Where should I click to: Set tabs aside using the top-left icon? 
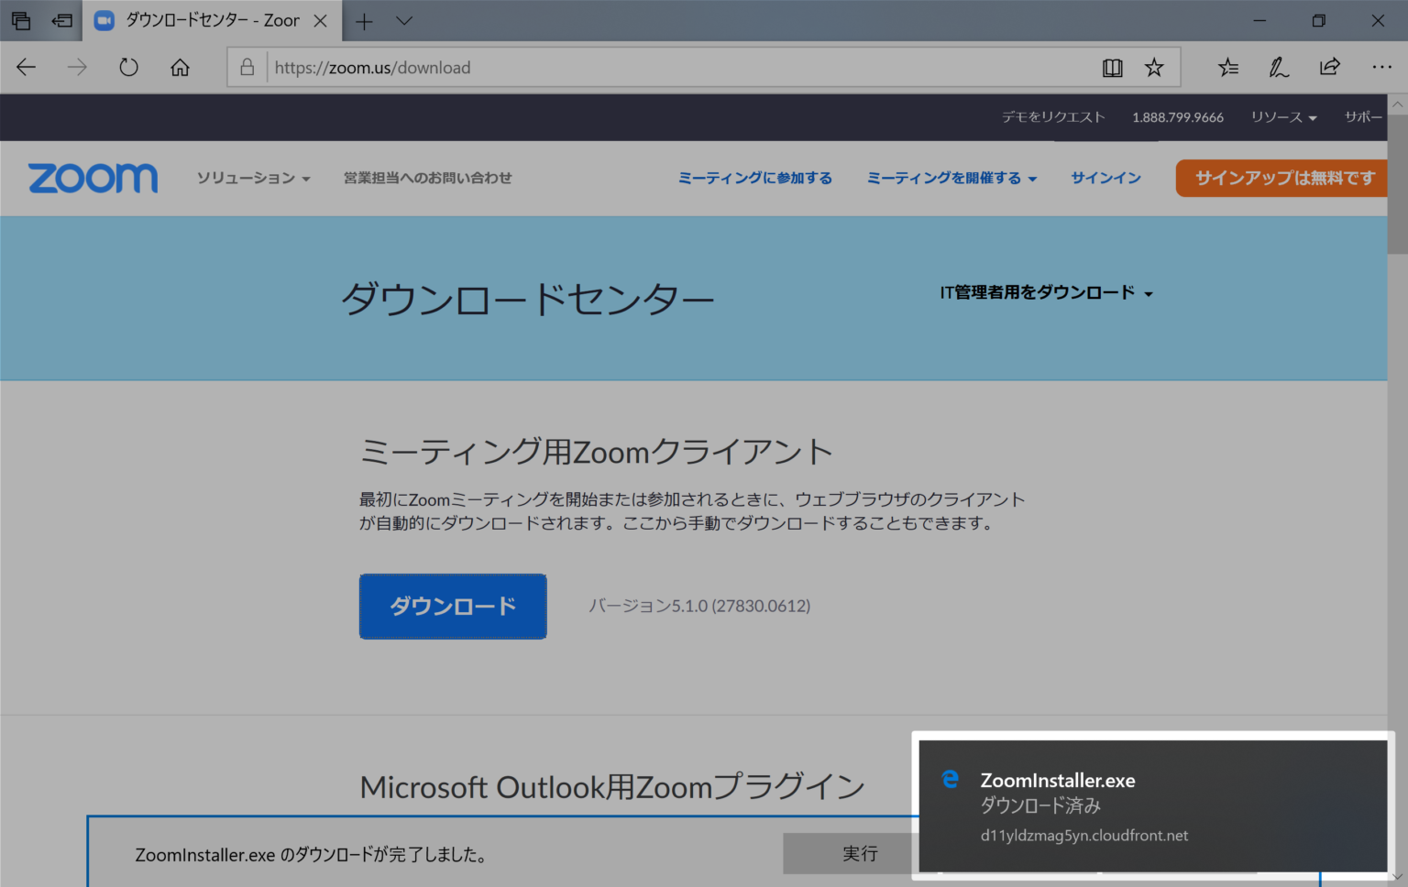[x=20, y=19]
